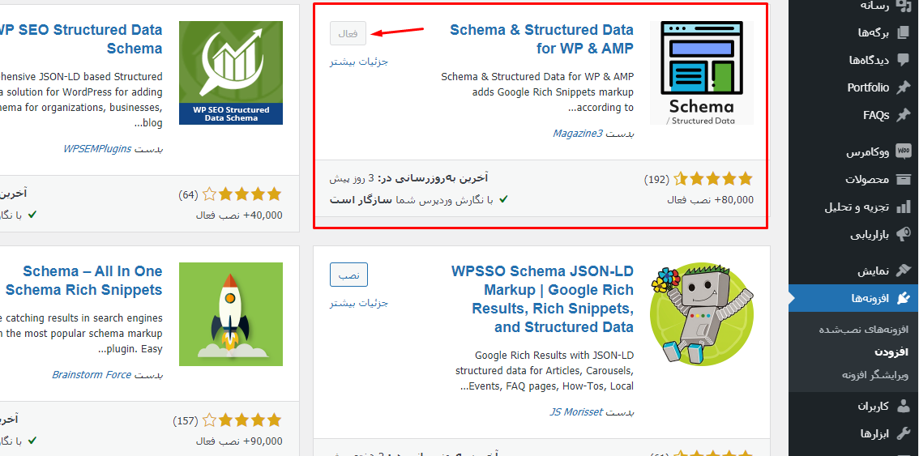Click the ابزارها wrench icon
Screen dimensions: 919x456
click(903, 433)
